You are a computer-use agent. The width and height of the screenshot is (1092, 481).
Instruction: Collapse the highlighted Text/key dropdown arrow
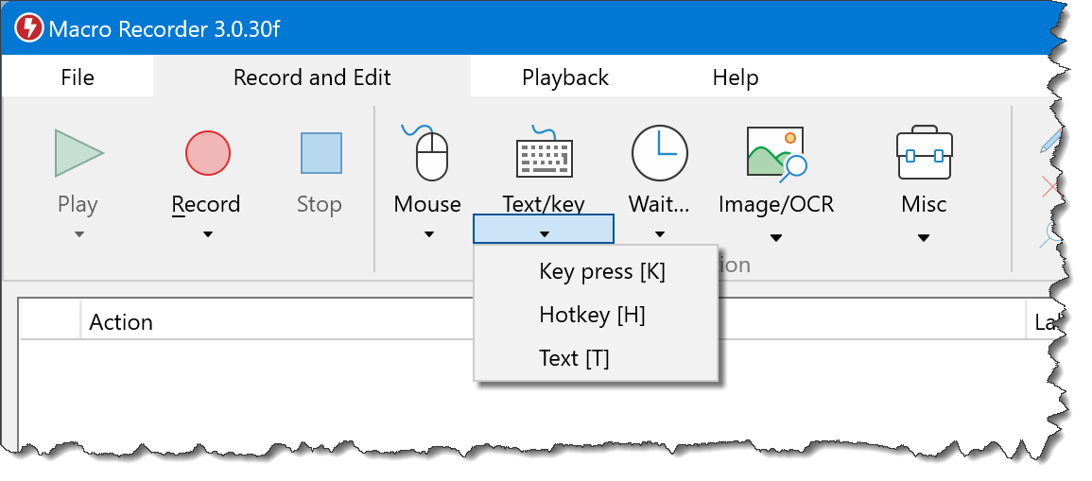pos(544,229)
